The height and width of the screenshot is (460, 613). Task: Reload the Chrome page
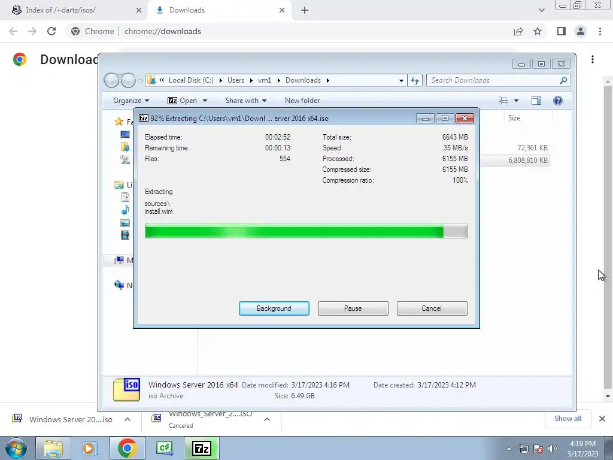click(x=51, y=31)
